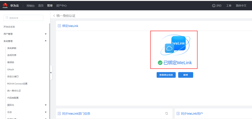Click the Huawei logo icon
Image resolution: width=252 pixels, height=119 pixels.
tap(5, 6)
